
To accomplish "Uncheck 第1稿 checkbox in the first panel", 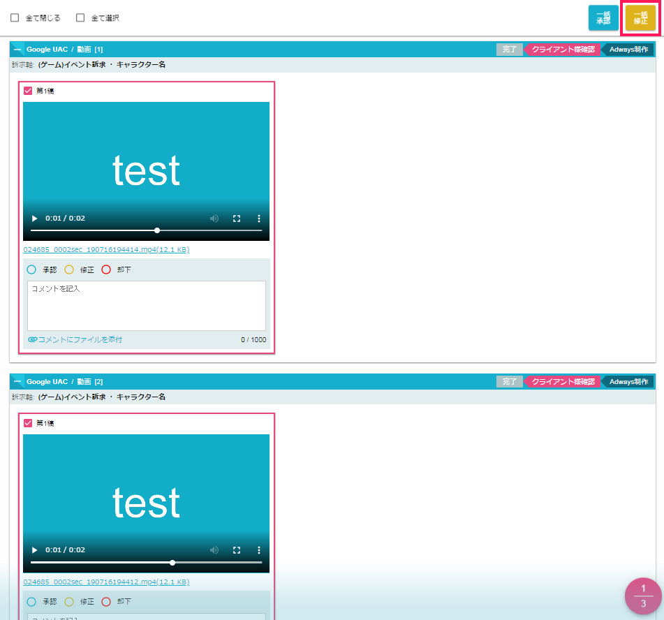I will [28, 91].
